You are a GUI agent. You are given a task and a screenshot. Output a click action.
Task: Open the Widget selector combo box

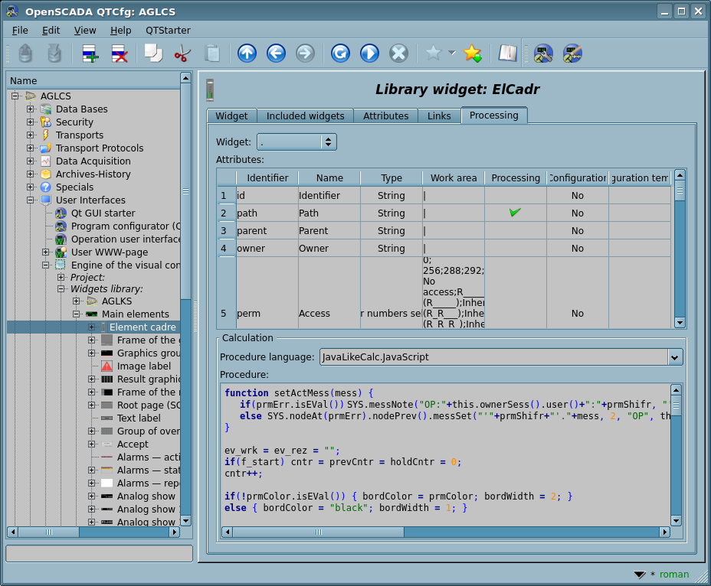[x=297, y=142]
